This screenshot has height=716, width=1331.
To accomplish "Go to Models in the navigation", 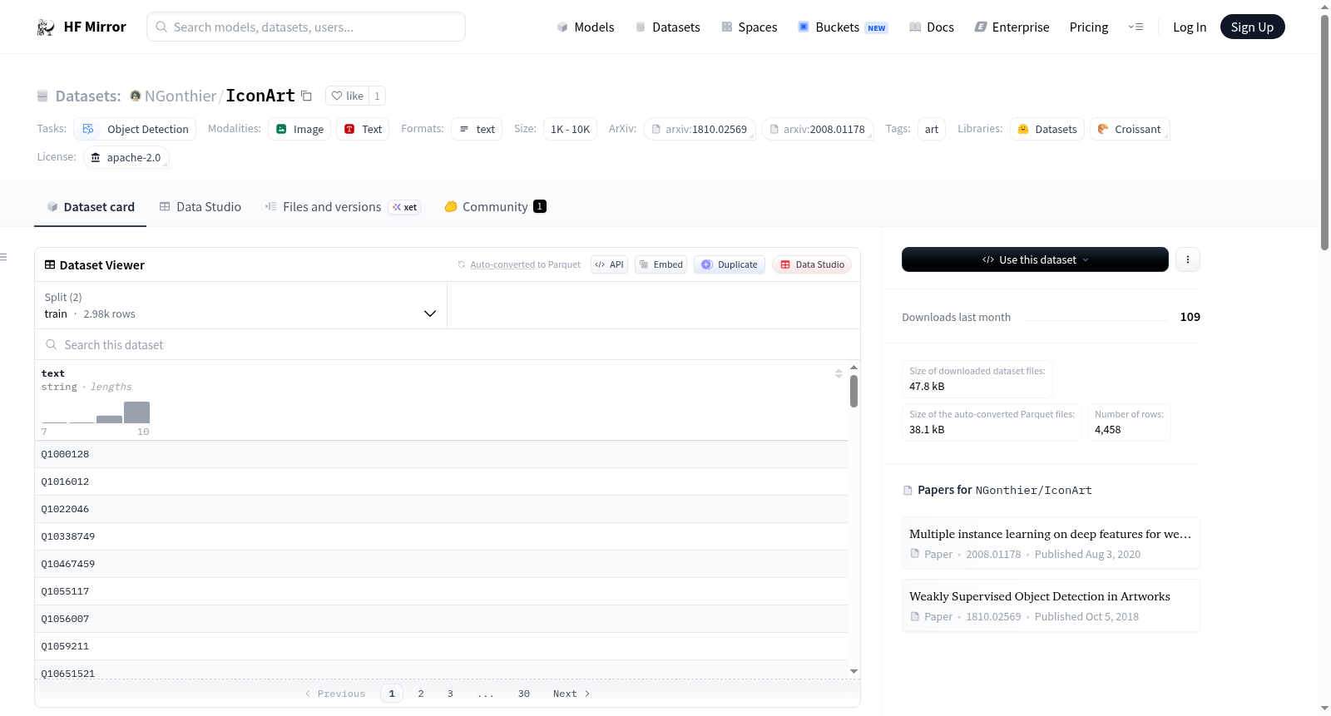I will (x=586, y=27).
